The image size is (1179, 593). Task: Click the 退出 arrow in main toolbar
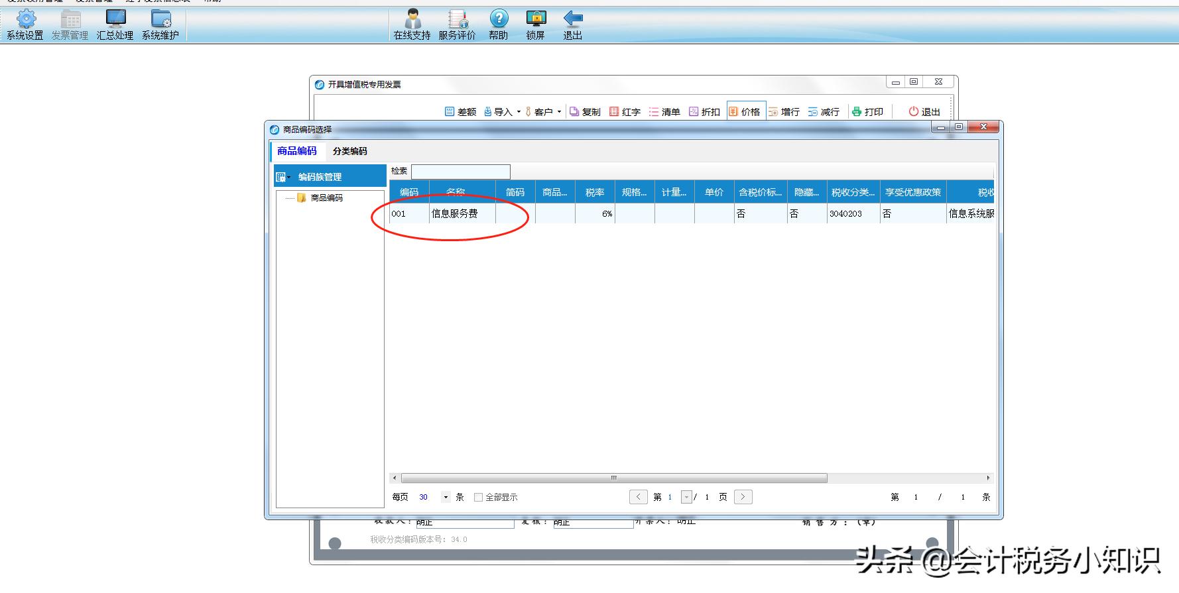573,19
